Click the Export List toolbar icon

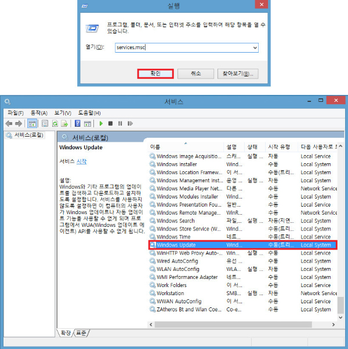point(64,123)
